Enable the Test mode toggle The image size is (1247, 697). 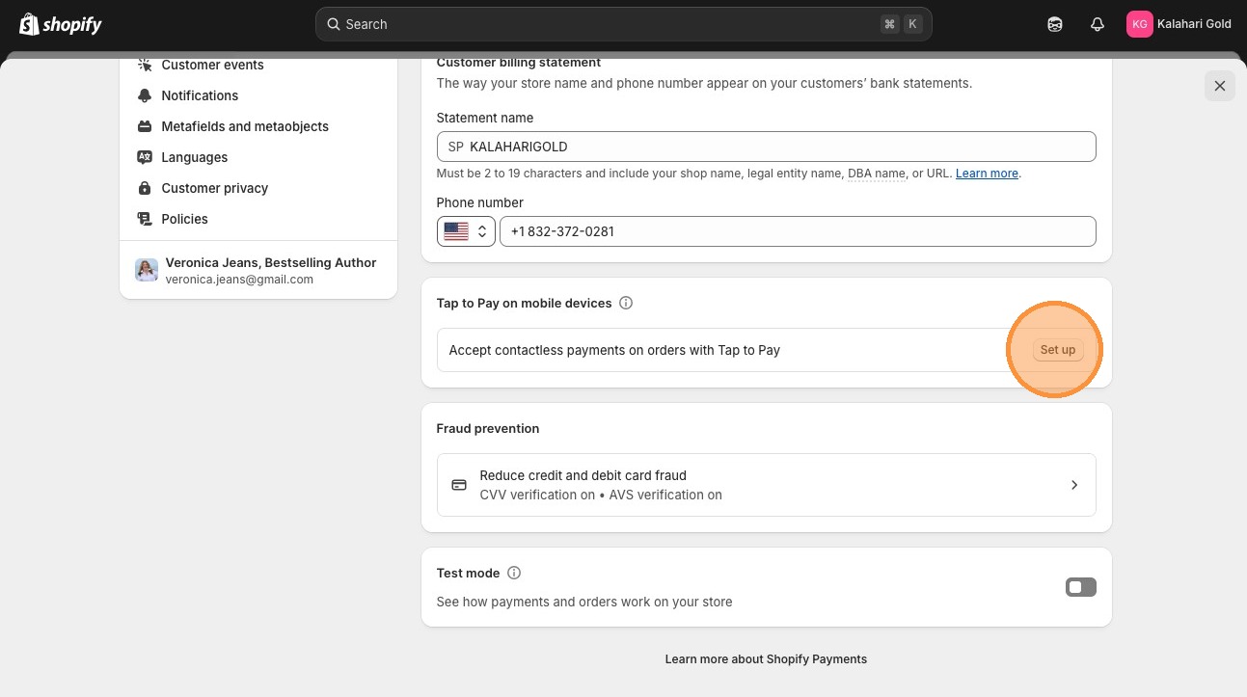[x=1080, y=587]
